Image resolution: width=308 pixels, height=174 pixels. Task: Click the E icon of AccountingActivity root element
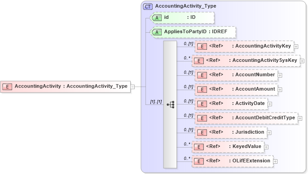(7, 87)
